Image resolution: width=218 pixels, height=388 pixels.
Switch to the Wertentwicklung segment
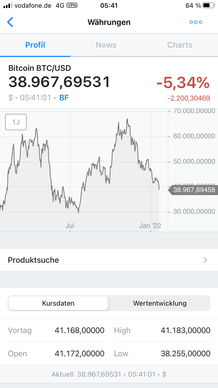[x=160, y=303]
